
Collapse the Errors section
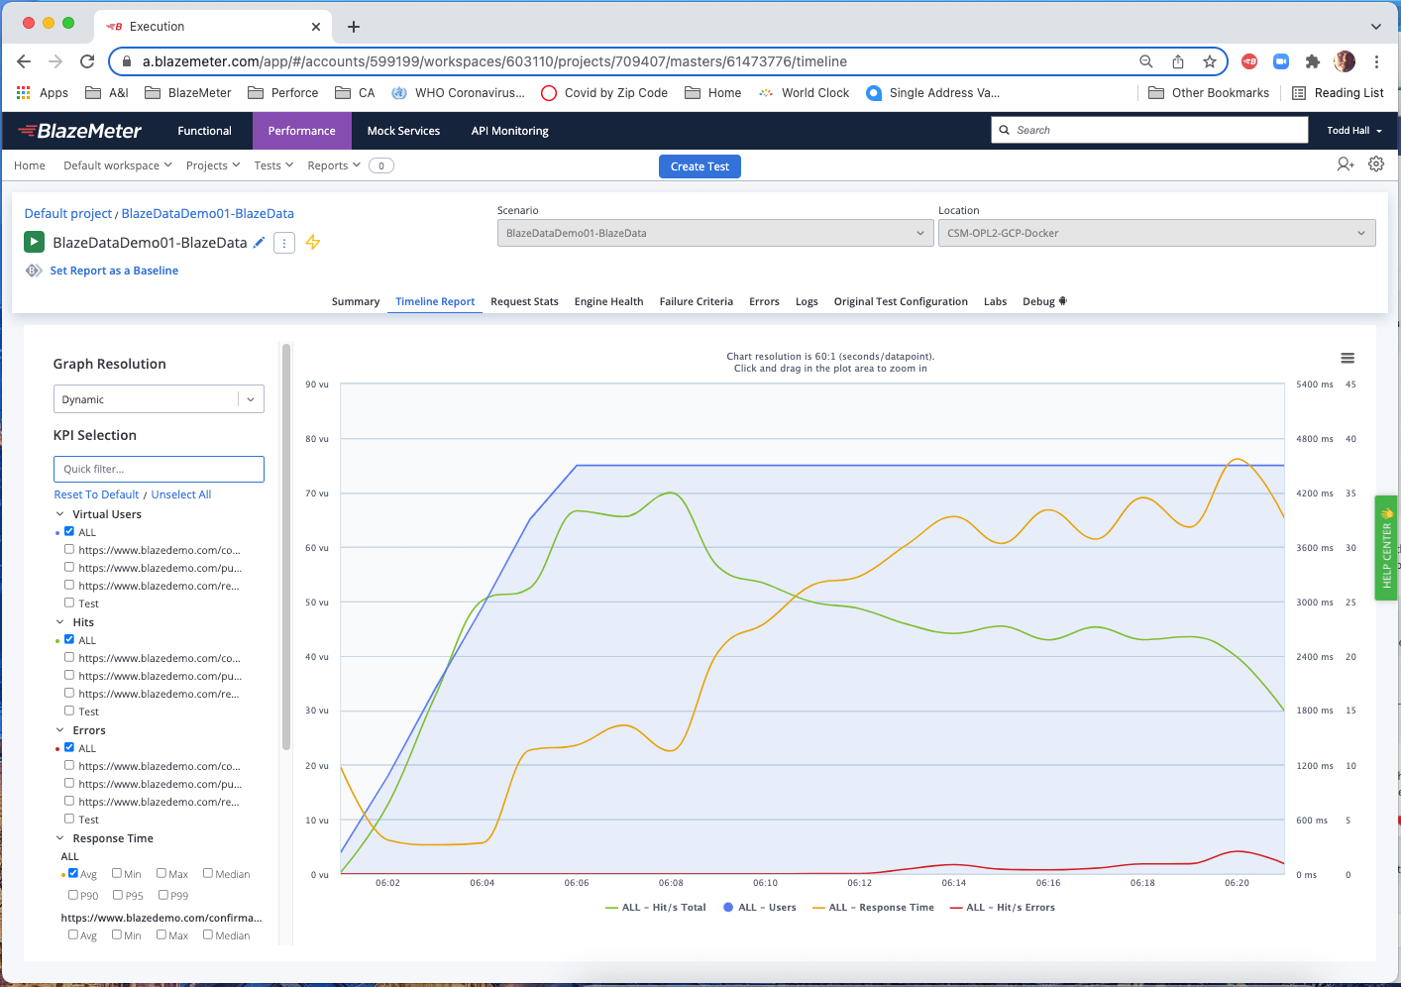click(x=60, y=730)
